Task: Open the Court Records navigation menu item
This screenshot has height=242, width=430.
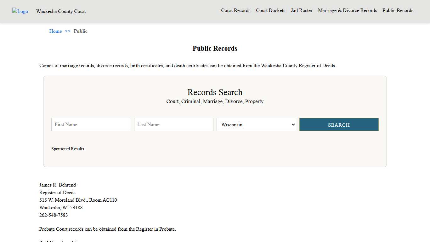Action: pyautogui.click(x=235, y=10)
